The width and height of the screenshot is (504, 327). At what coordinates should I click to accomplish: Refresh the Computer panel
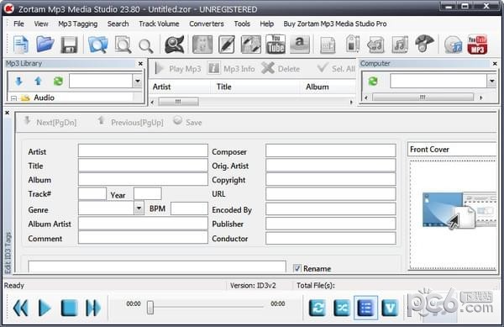click(x=373, y=81)
